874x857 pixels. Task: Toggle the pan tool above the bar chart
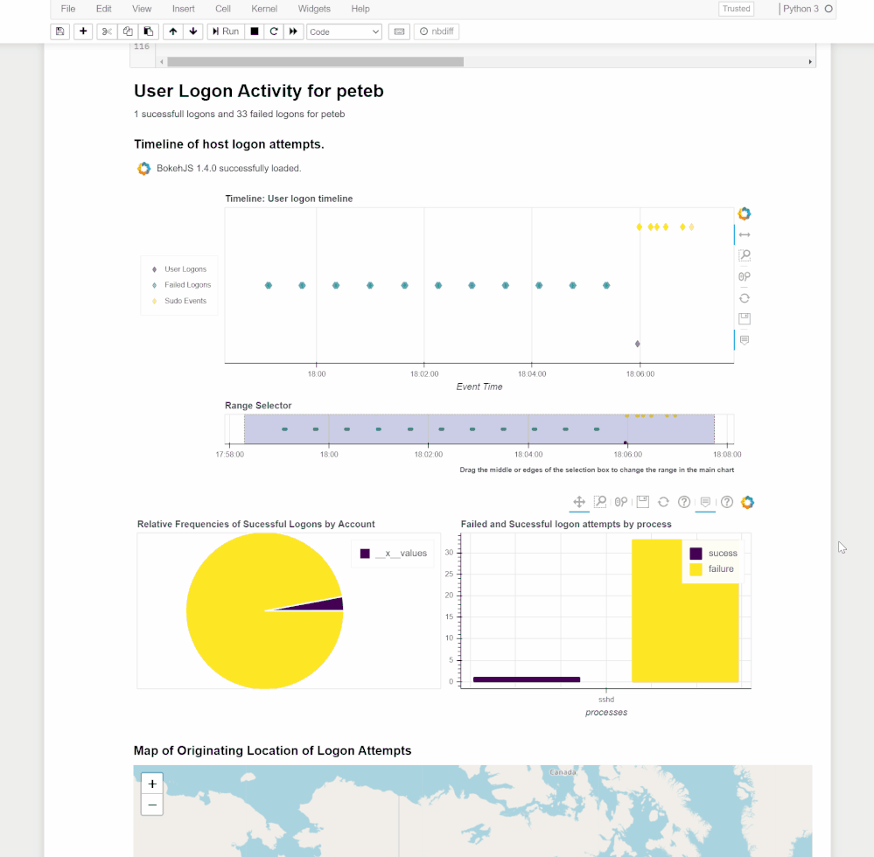pyautogui.click(x=579, y=502)
